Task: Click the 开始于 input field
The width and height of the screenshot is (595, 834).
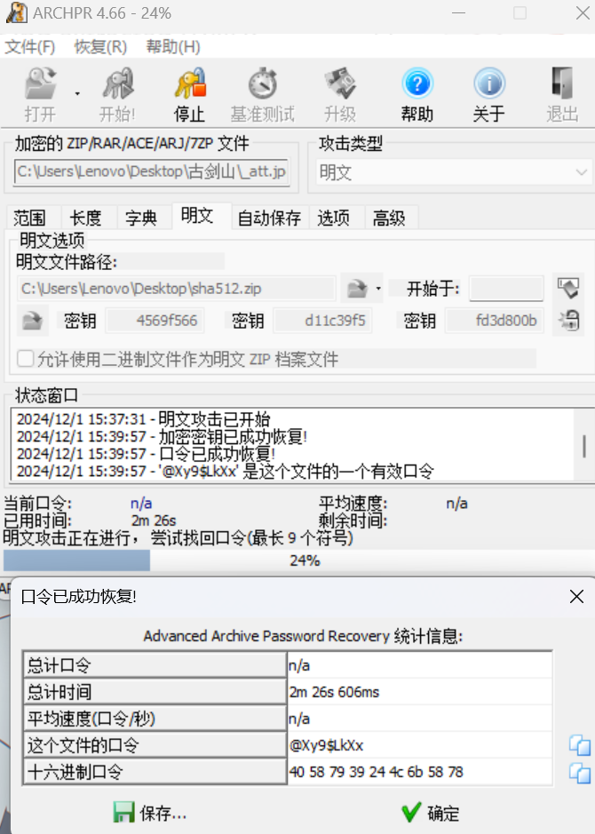Action: [506, 289]
